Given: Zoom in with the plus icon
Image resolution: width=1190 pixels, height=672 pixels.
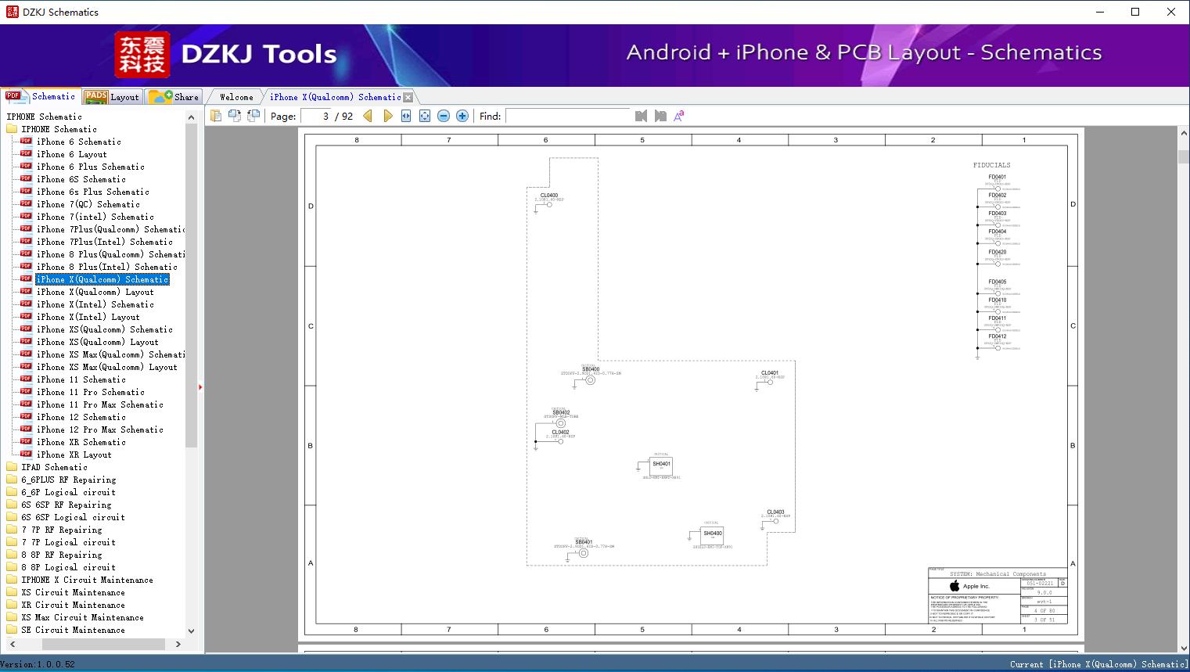Looking at the screenshot, I should [462, 116].
